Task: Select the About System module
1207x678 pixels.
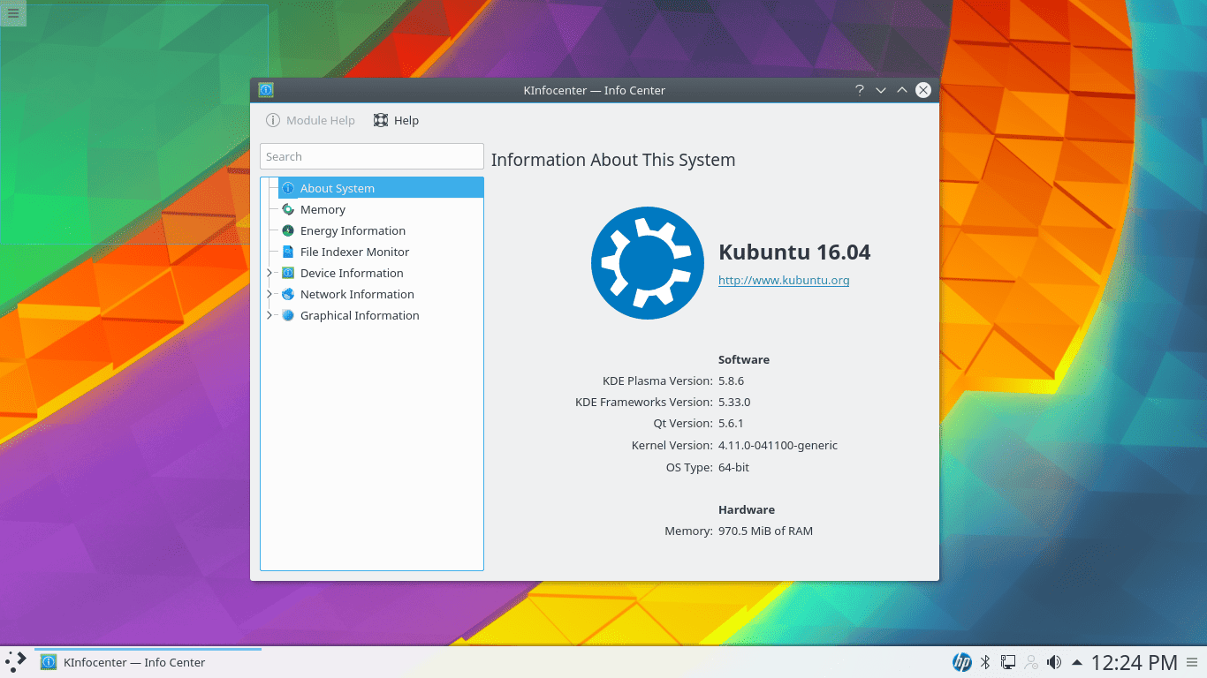Action: 381,188
